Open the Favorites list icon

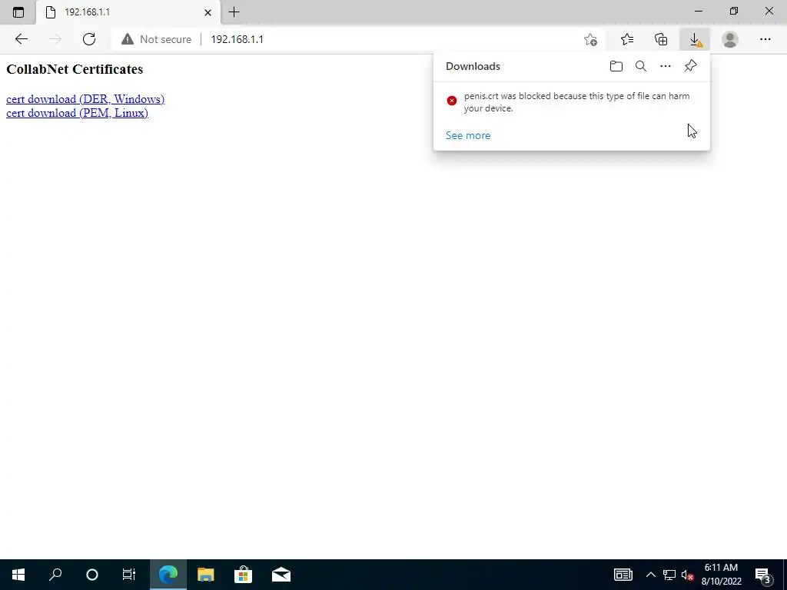pos(627,39)
